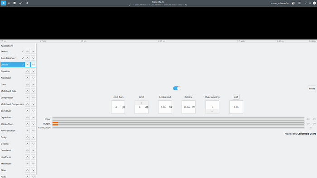This screenshot has height=178, width=317.
Task: Move Delay down in the list
Action: [33, 137]
